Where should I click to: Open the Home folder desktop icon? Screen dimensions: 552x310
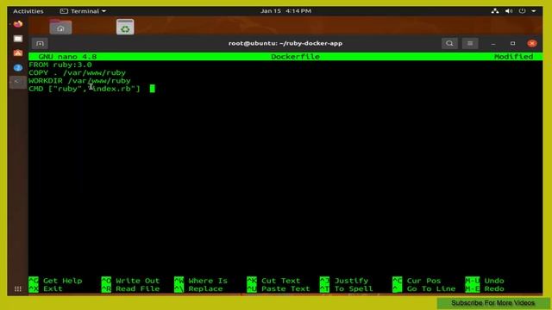pos(60,27)
